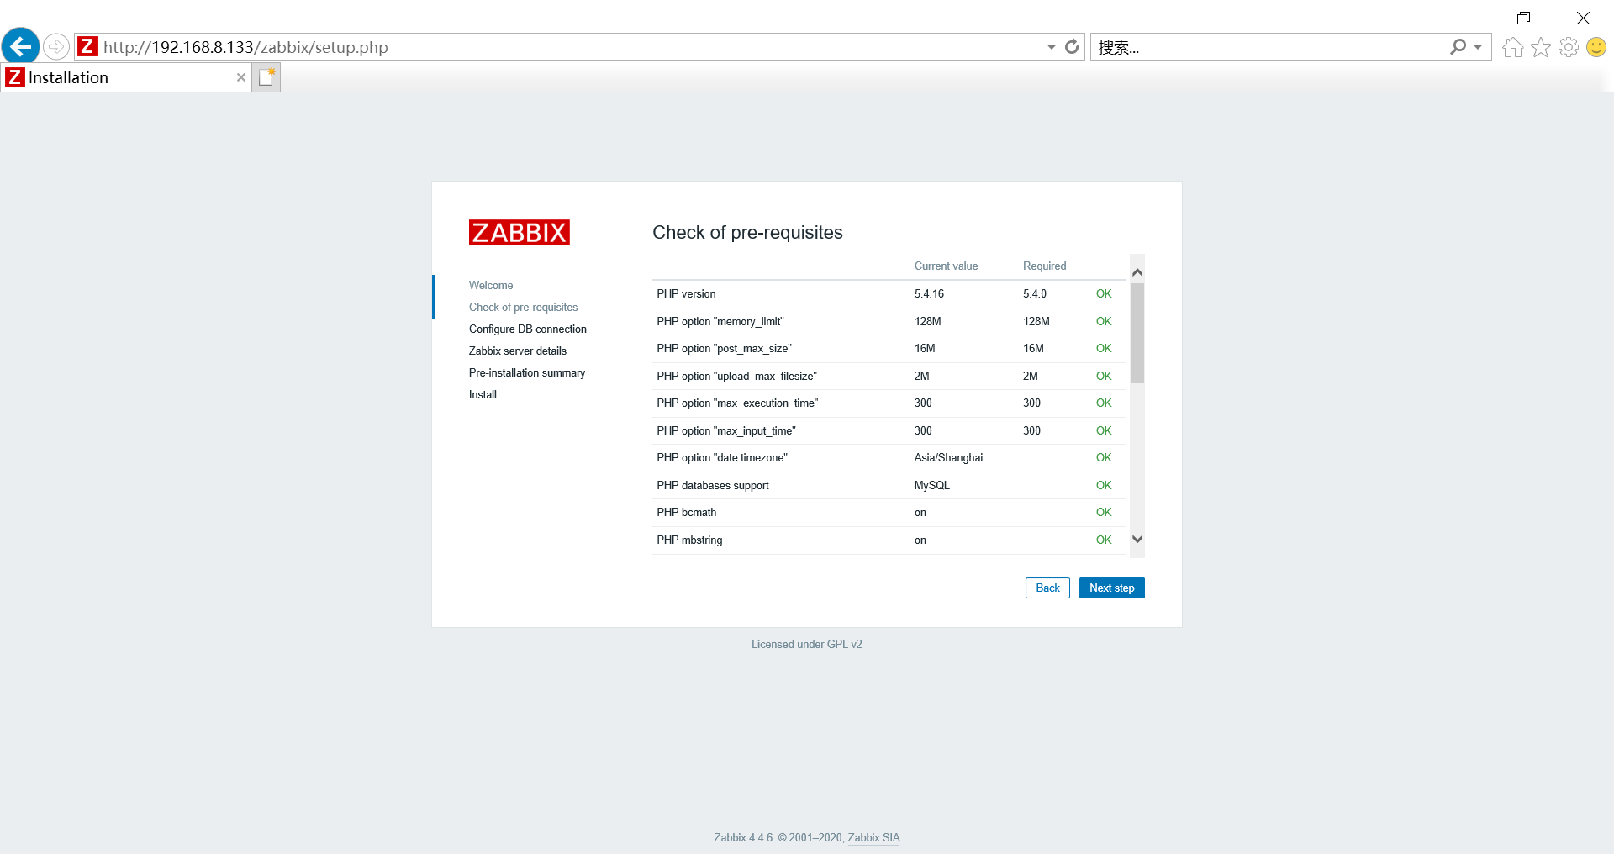
Task: Click PHP bcmath row label
Action: [x=687, y=513]
